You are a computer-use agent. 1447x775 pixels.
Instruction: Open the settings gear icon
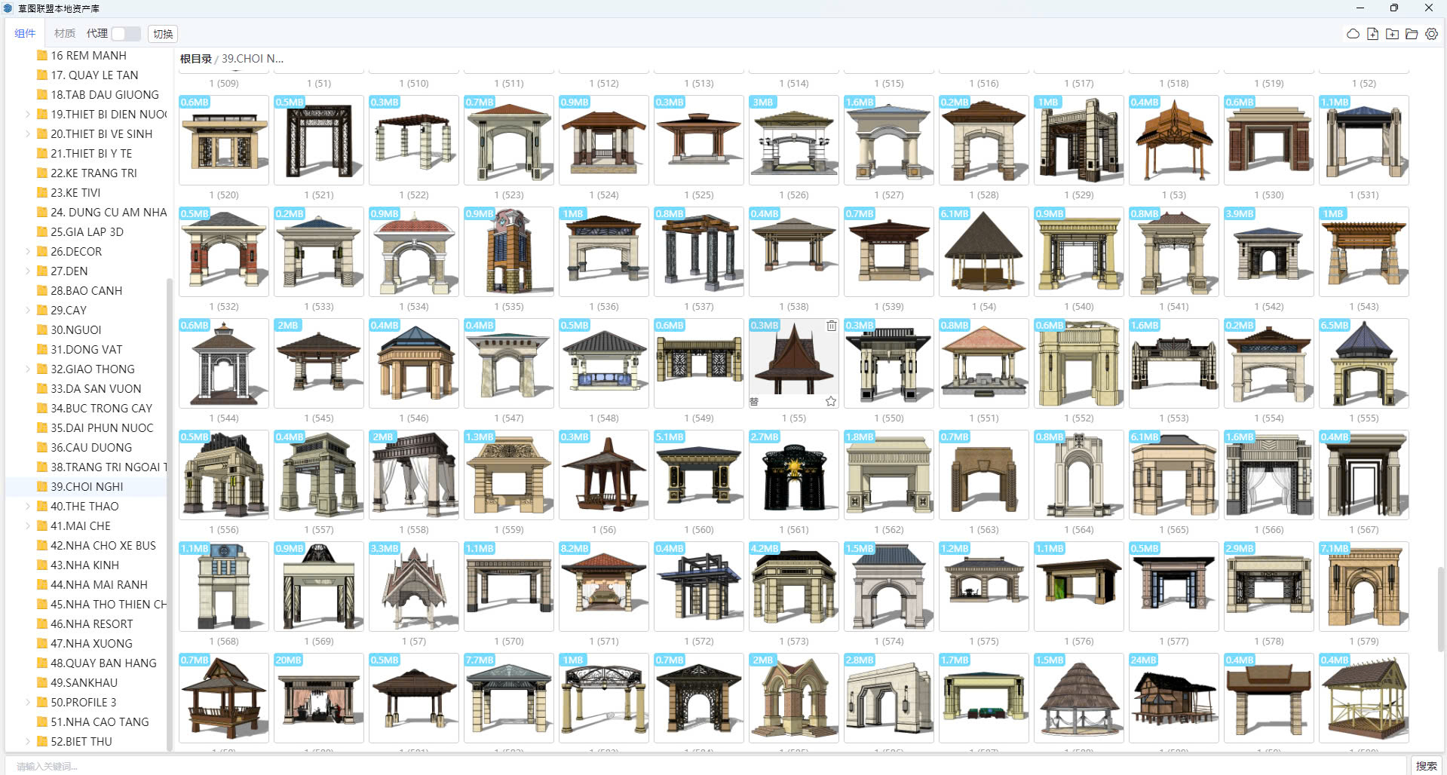click(x=1431, y=34)
